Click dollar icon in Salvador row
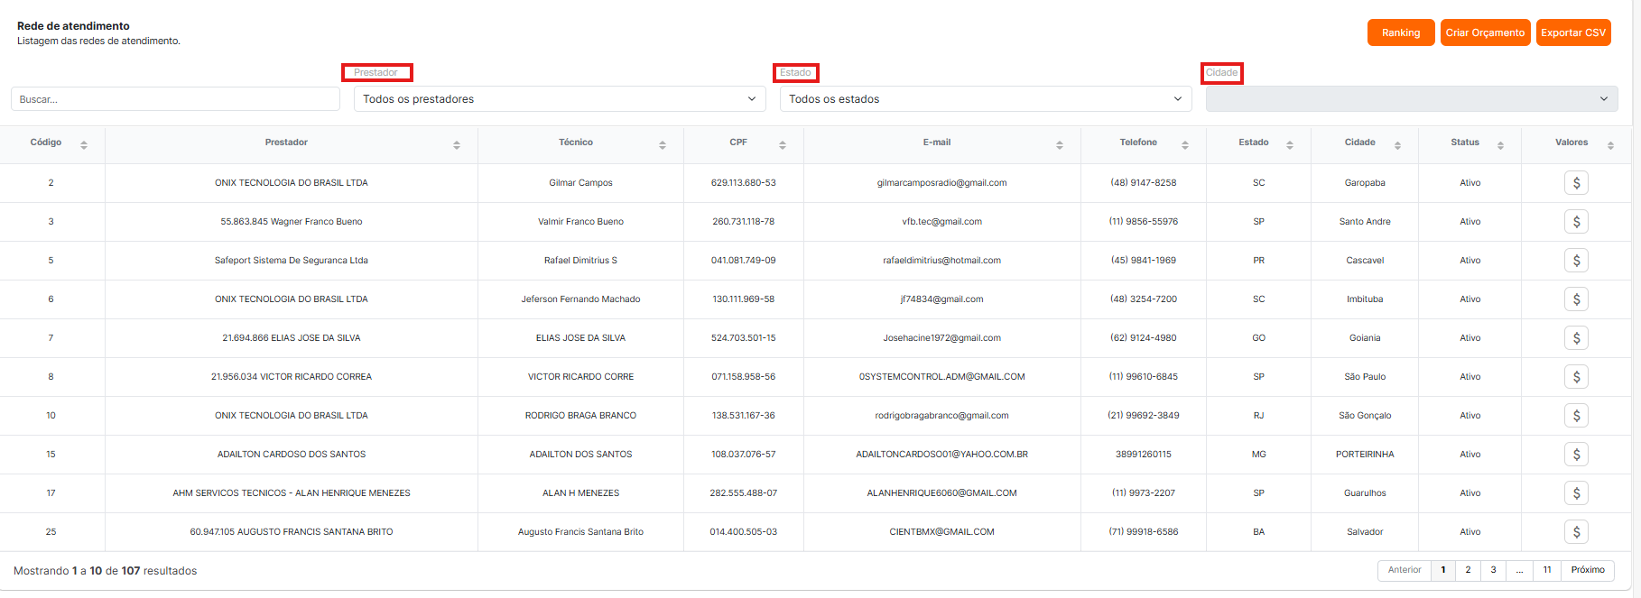This screenshot has height=598, width=1641. coord(1576,532)
